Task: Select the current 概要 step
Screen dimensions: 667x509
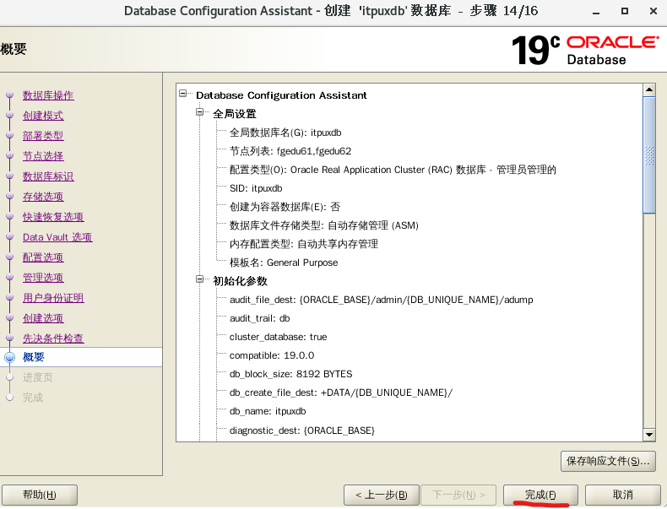Action: pyautogui.click(x=34, y=357)
